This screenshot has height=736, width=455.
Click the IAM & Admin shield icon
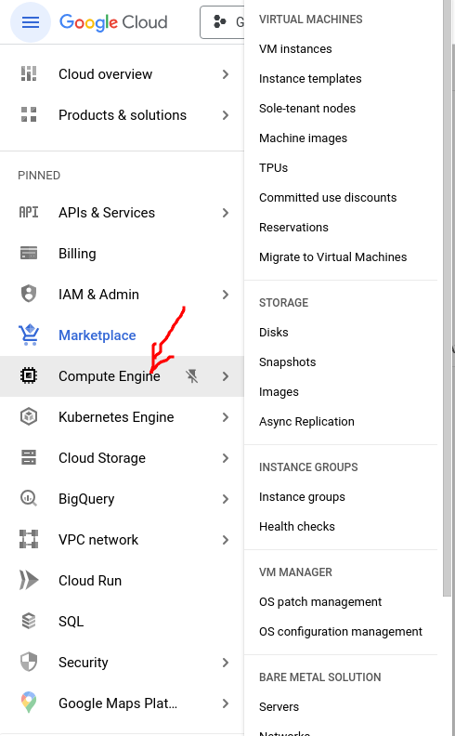click(29, 294)
